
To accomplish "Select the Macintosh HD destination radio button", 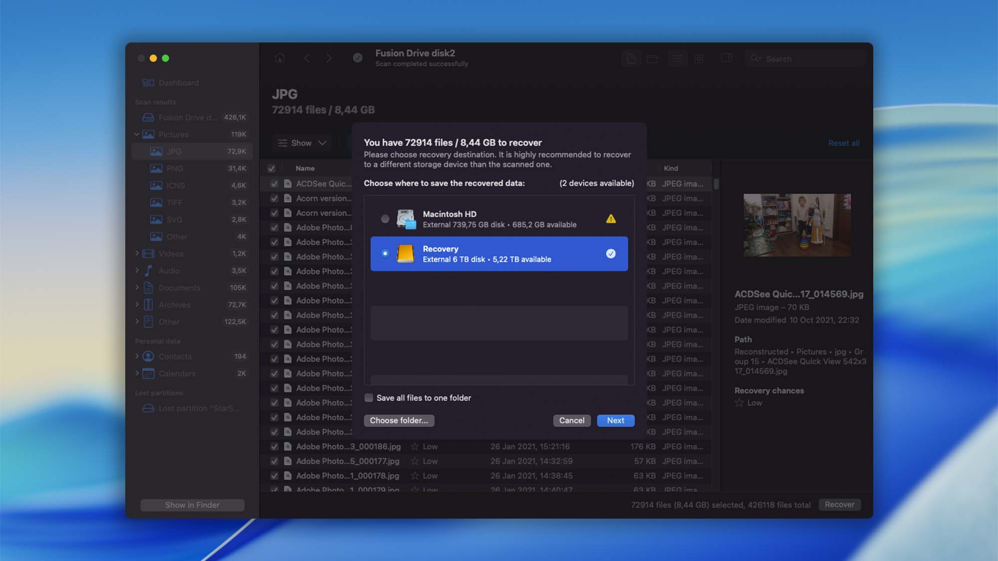I will point(385,218).
